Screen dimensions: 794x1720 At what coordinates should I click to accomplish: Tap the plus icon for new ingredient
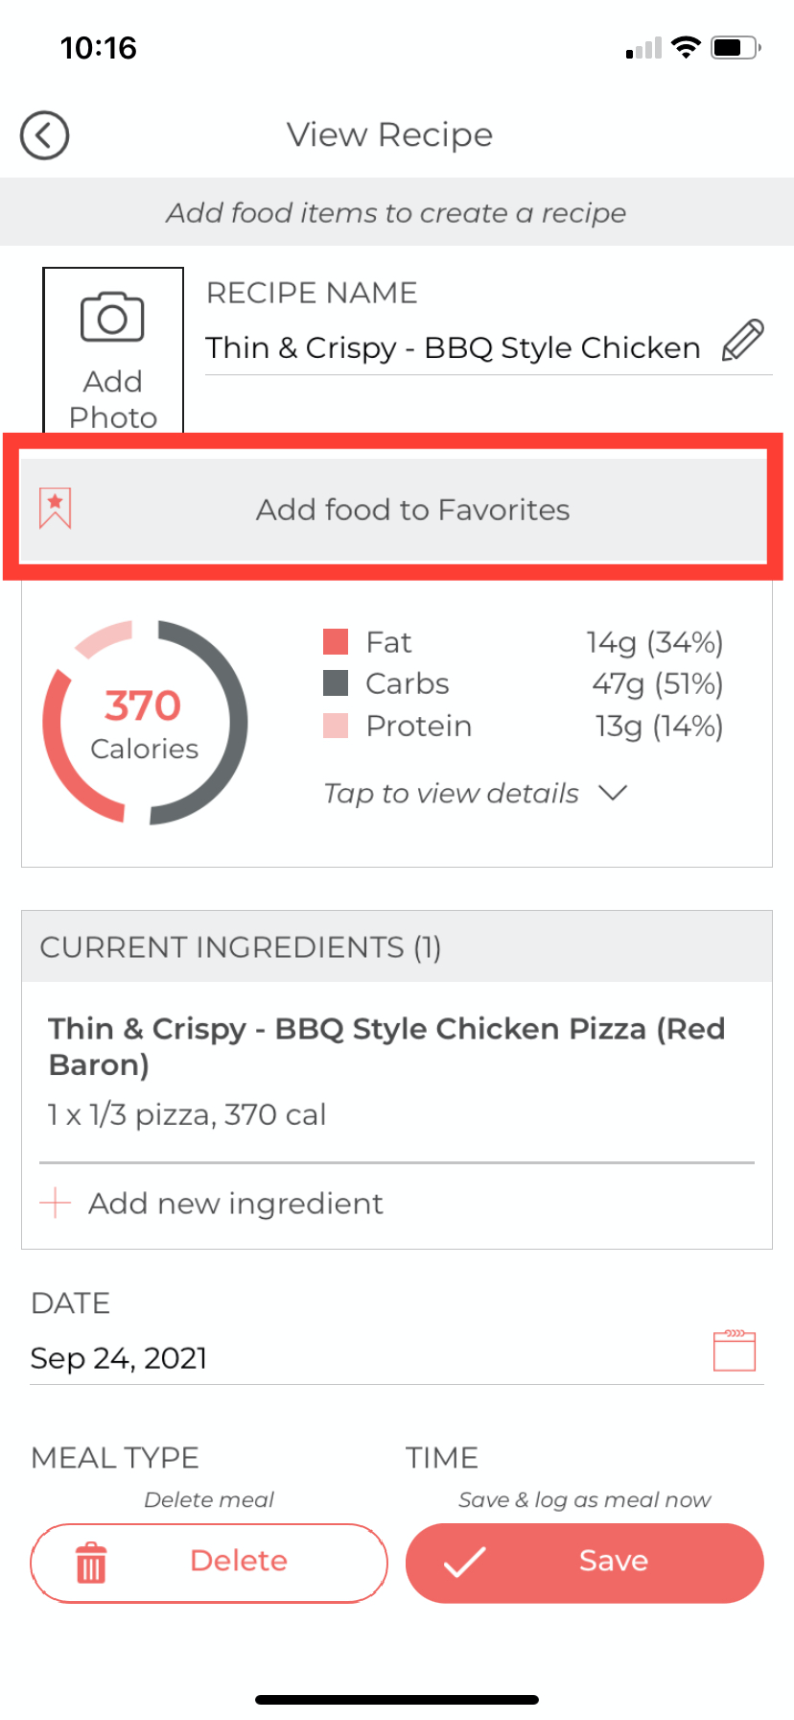coord(56,1203)
